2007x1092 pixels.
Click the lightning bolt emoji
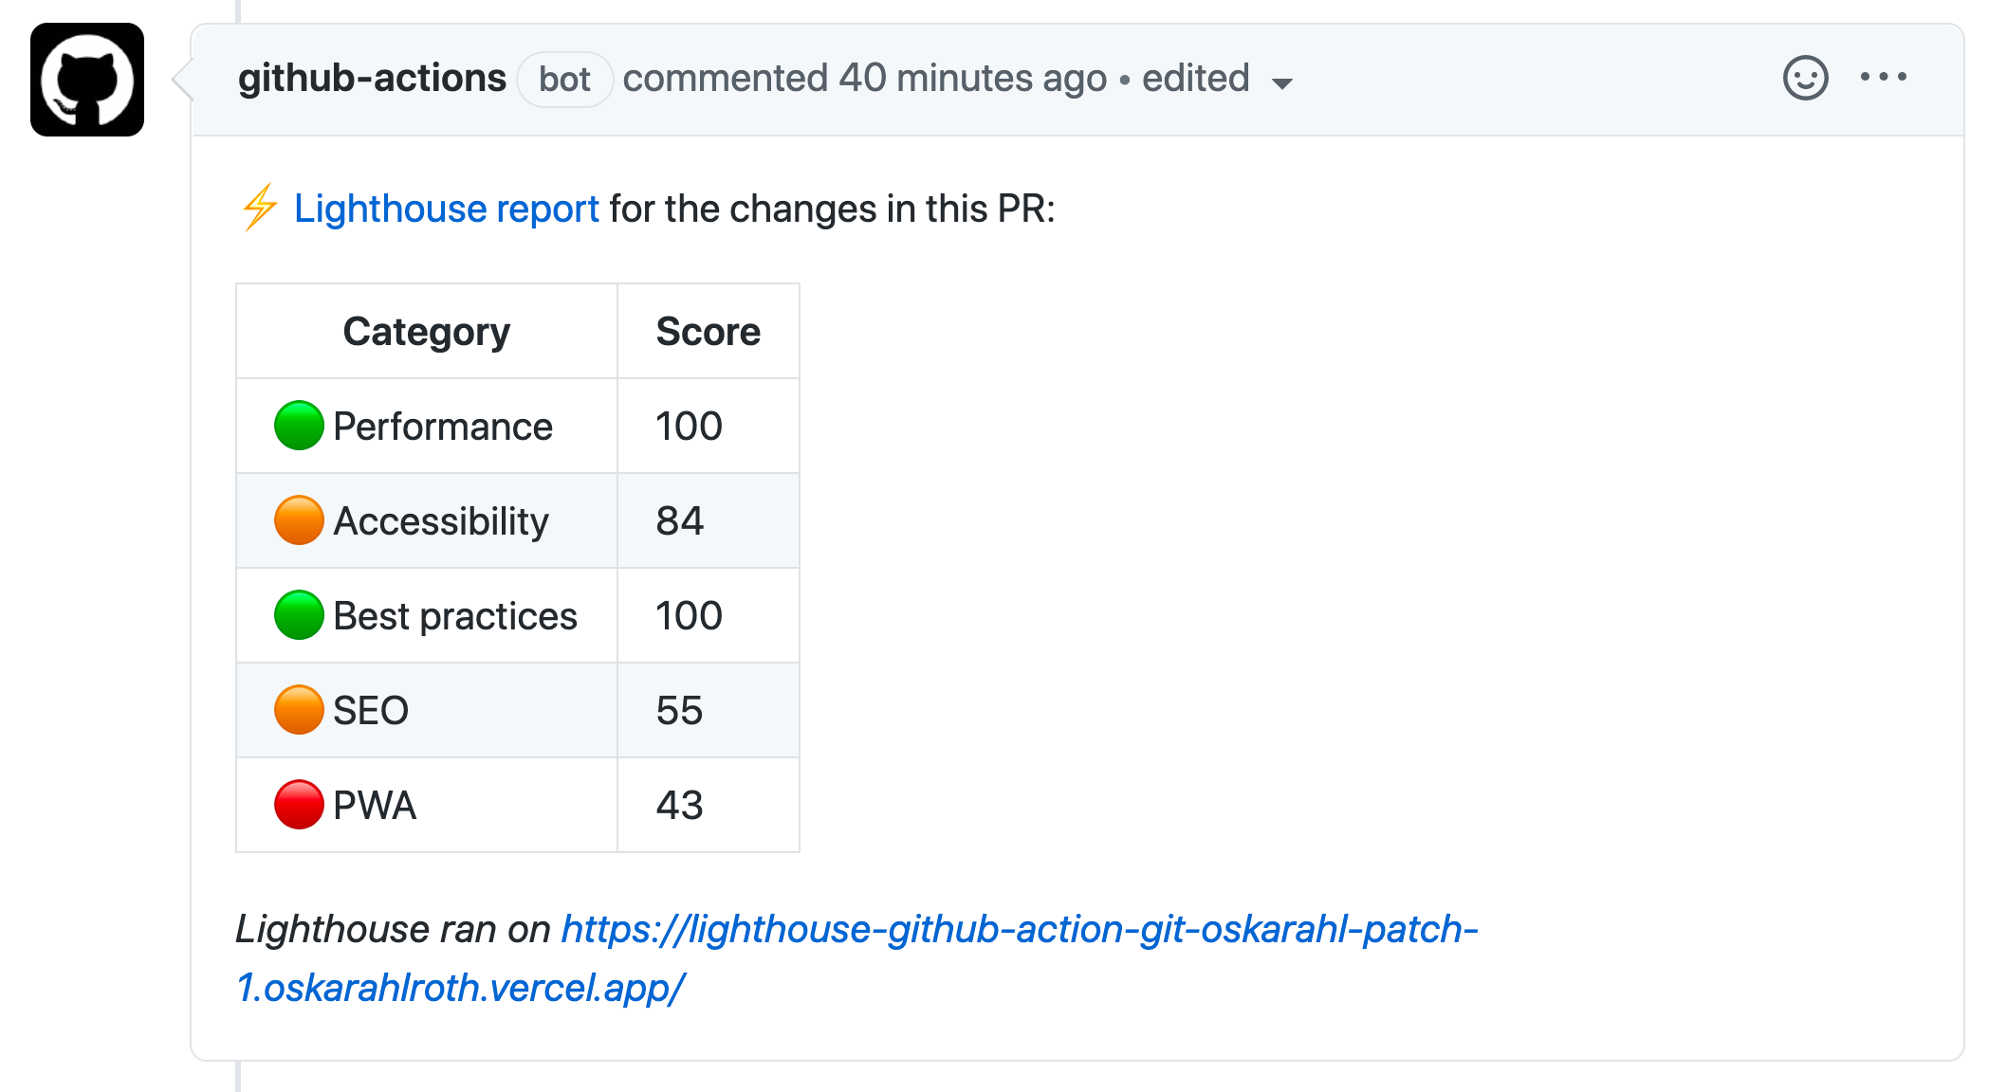tap(259, 208)
